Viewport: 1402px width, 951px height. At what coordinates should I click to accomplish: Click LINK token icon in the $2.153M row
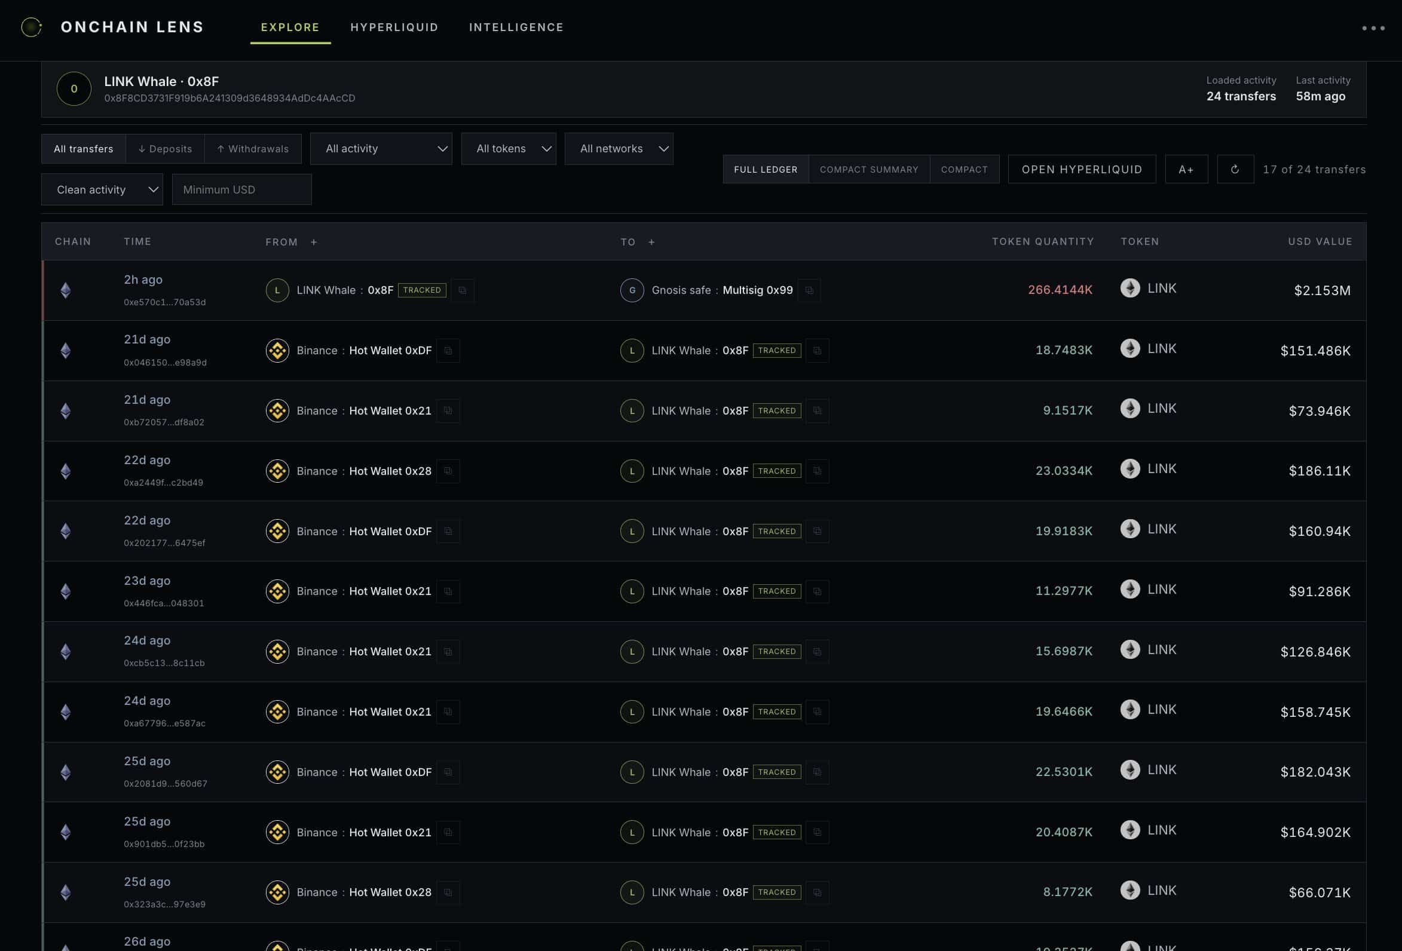[1130, 289]
